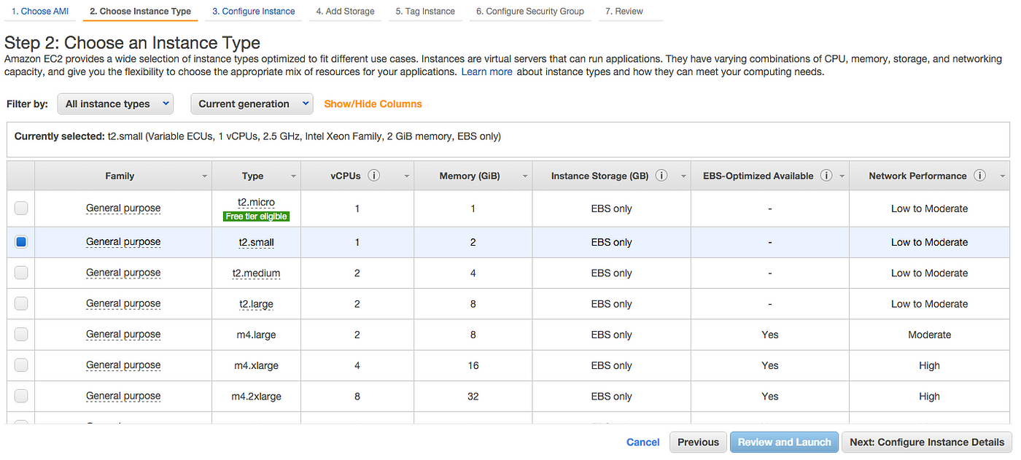
Task: Select the t2.large instance checkbox
Action: coord(21,303)
